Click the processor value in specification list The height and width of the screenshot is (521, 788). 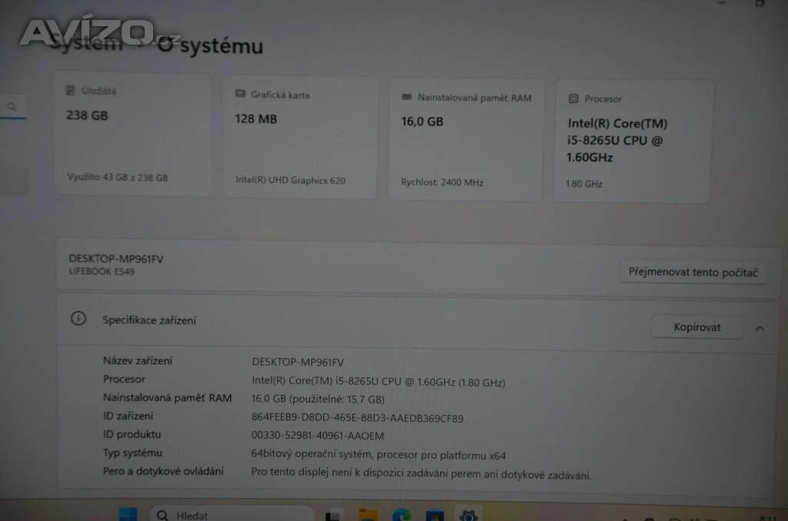(379, 381)
